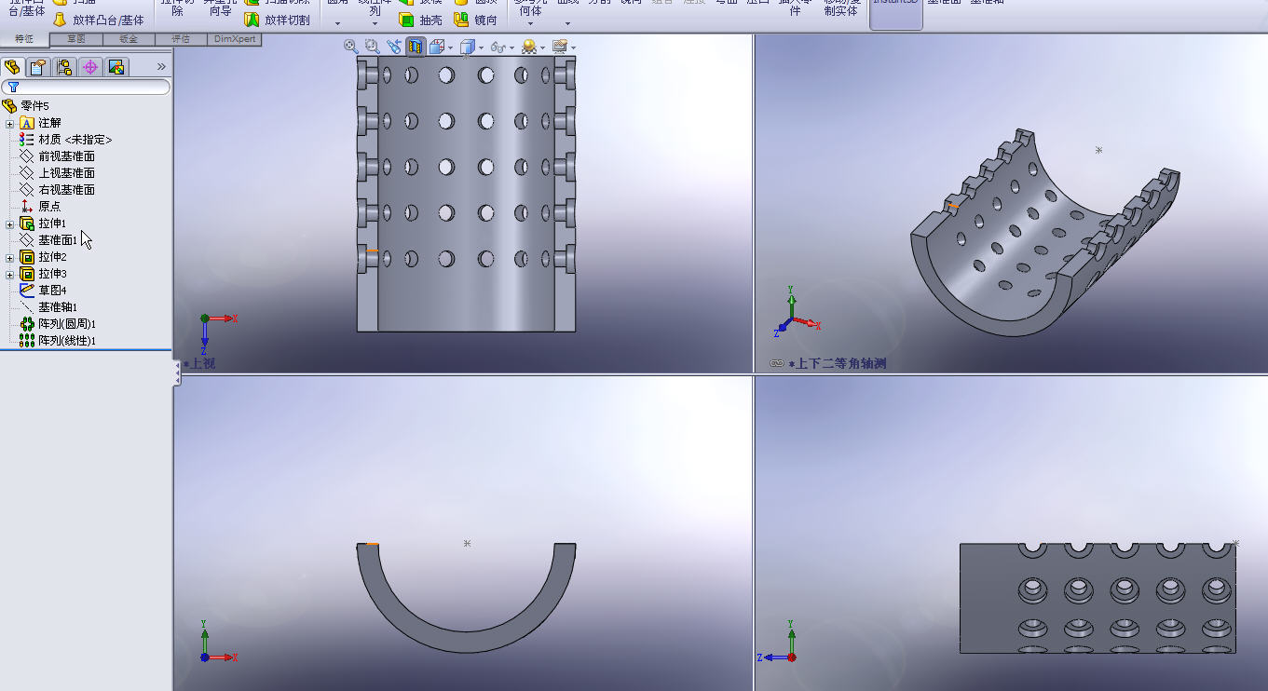Screen dimensions: 1268x691
Task: Switch to the 钣金 sheet metal tab
Action: pos(129,39)
